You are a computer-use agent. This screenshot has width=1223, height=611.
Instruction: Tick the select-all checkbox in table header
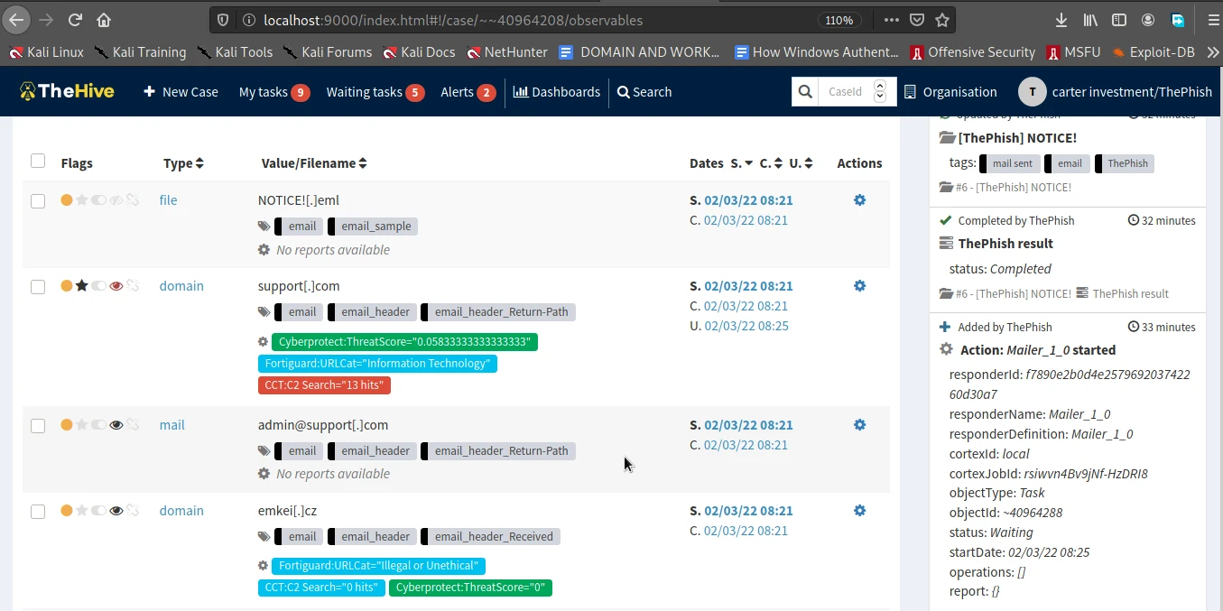[x=38, y=161]
